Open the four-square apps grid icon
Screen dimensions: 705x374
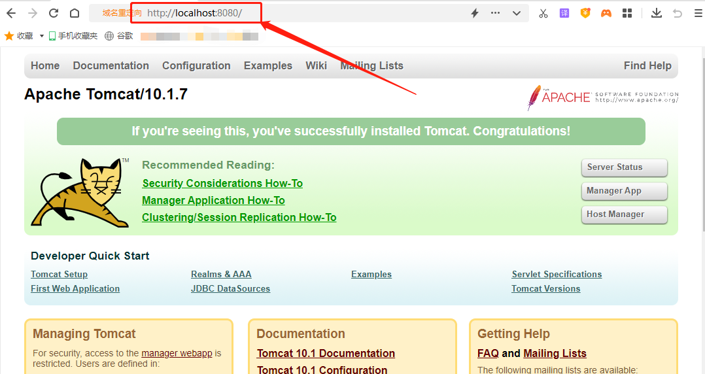(x=627, y=13)
